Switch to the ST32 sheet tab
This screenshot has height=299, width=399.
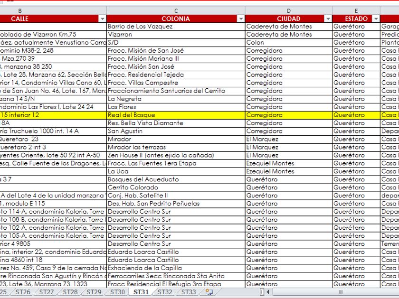click(165, 292)
